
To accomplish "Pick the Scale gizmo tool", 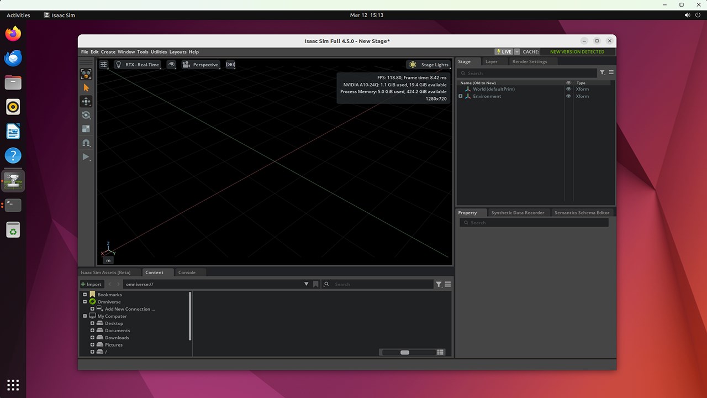I will [x=86, y=129].
